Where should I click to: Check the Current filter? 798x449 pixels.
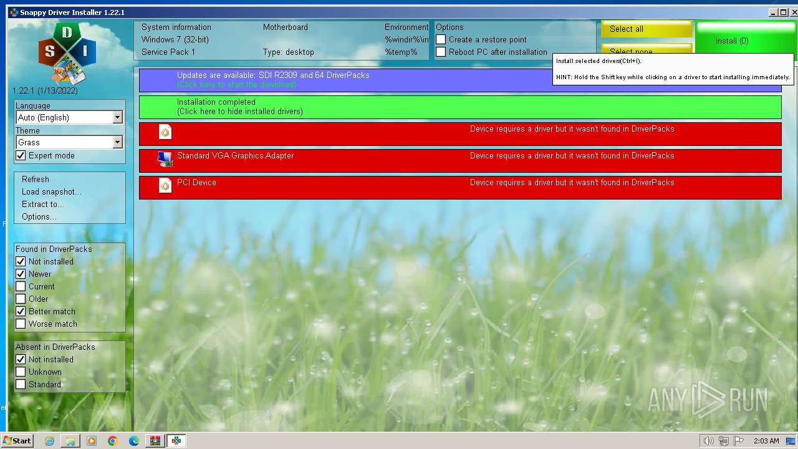21,286
